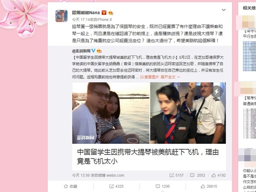The image size is (256, 192).
Task: Repost using the 4325 share button
Action: coord(116,186)
